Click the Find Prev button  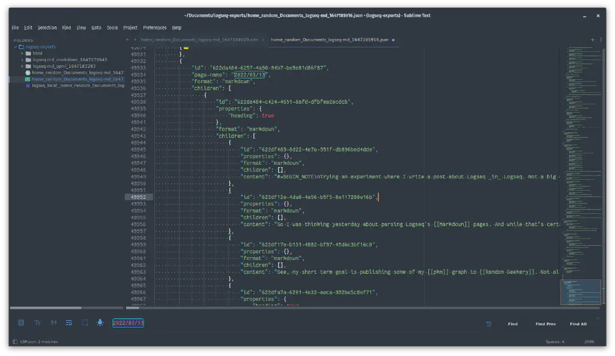pyautogui.click(x=545, y=324)
